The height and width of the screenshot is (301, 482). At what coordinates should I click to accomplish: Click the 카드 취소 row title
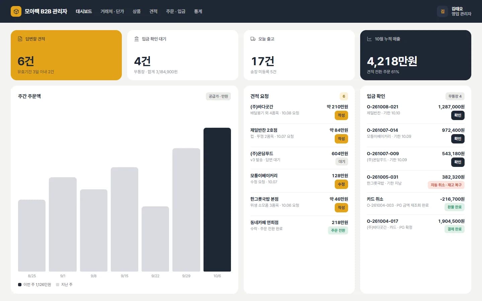point(375,199)
